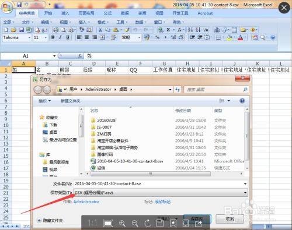Click the font color A icon
This screenshot has width=292, height=230.
coord(241,37)
